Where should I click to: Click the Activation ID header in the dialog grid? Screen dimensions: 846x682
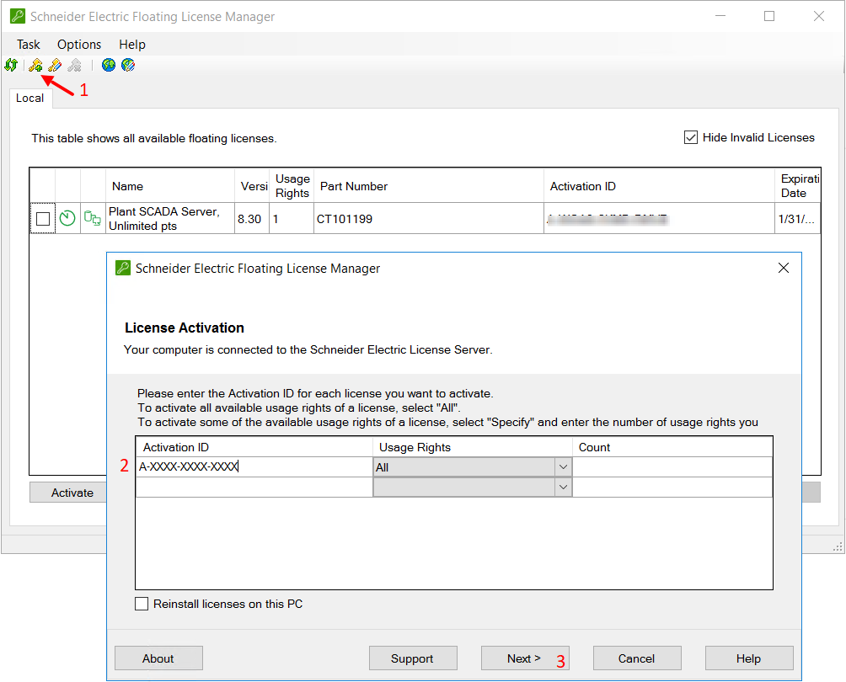click(254, 447)
